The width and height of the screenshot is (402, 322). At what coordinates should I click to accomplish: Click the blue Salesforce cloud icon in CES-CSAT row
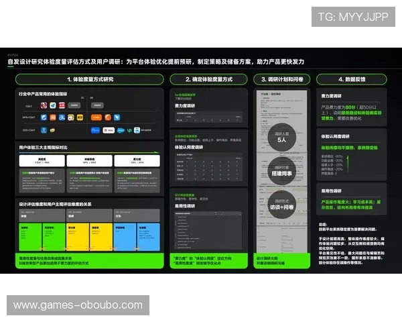tap(121, 130)
